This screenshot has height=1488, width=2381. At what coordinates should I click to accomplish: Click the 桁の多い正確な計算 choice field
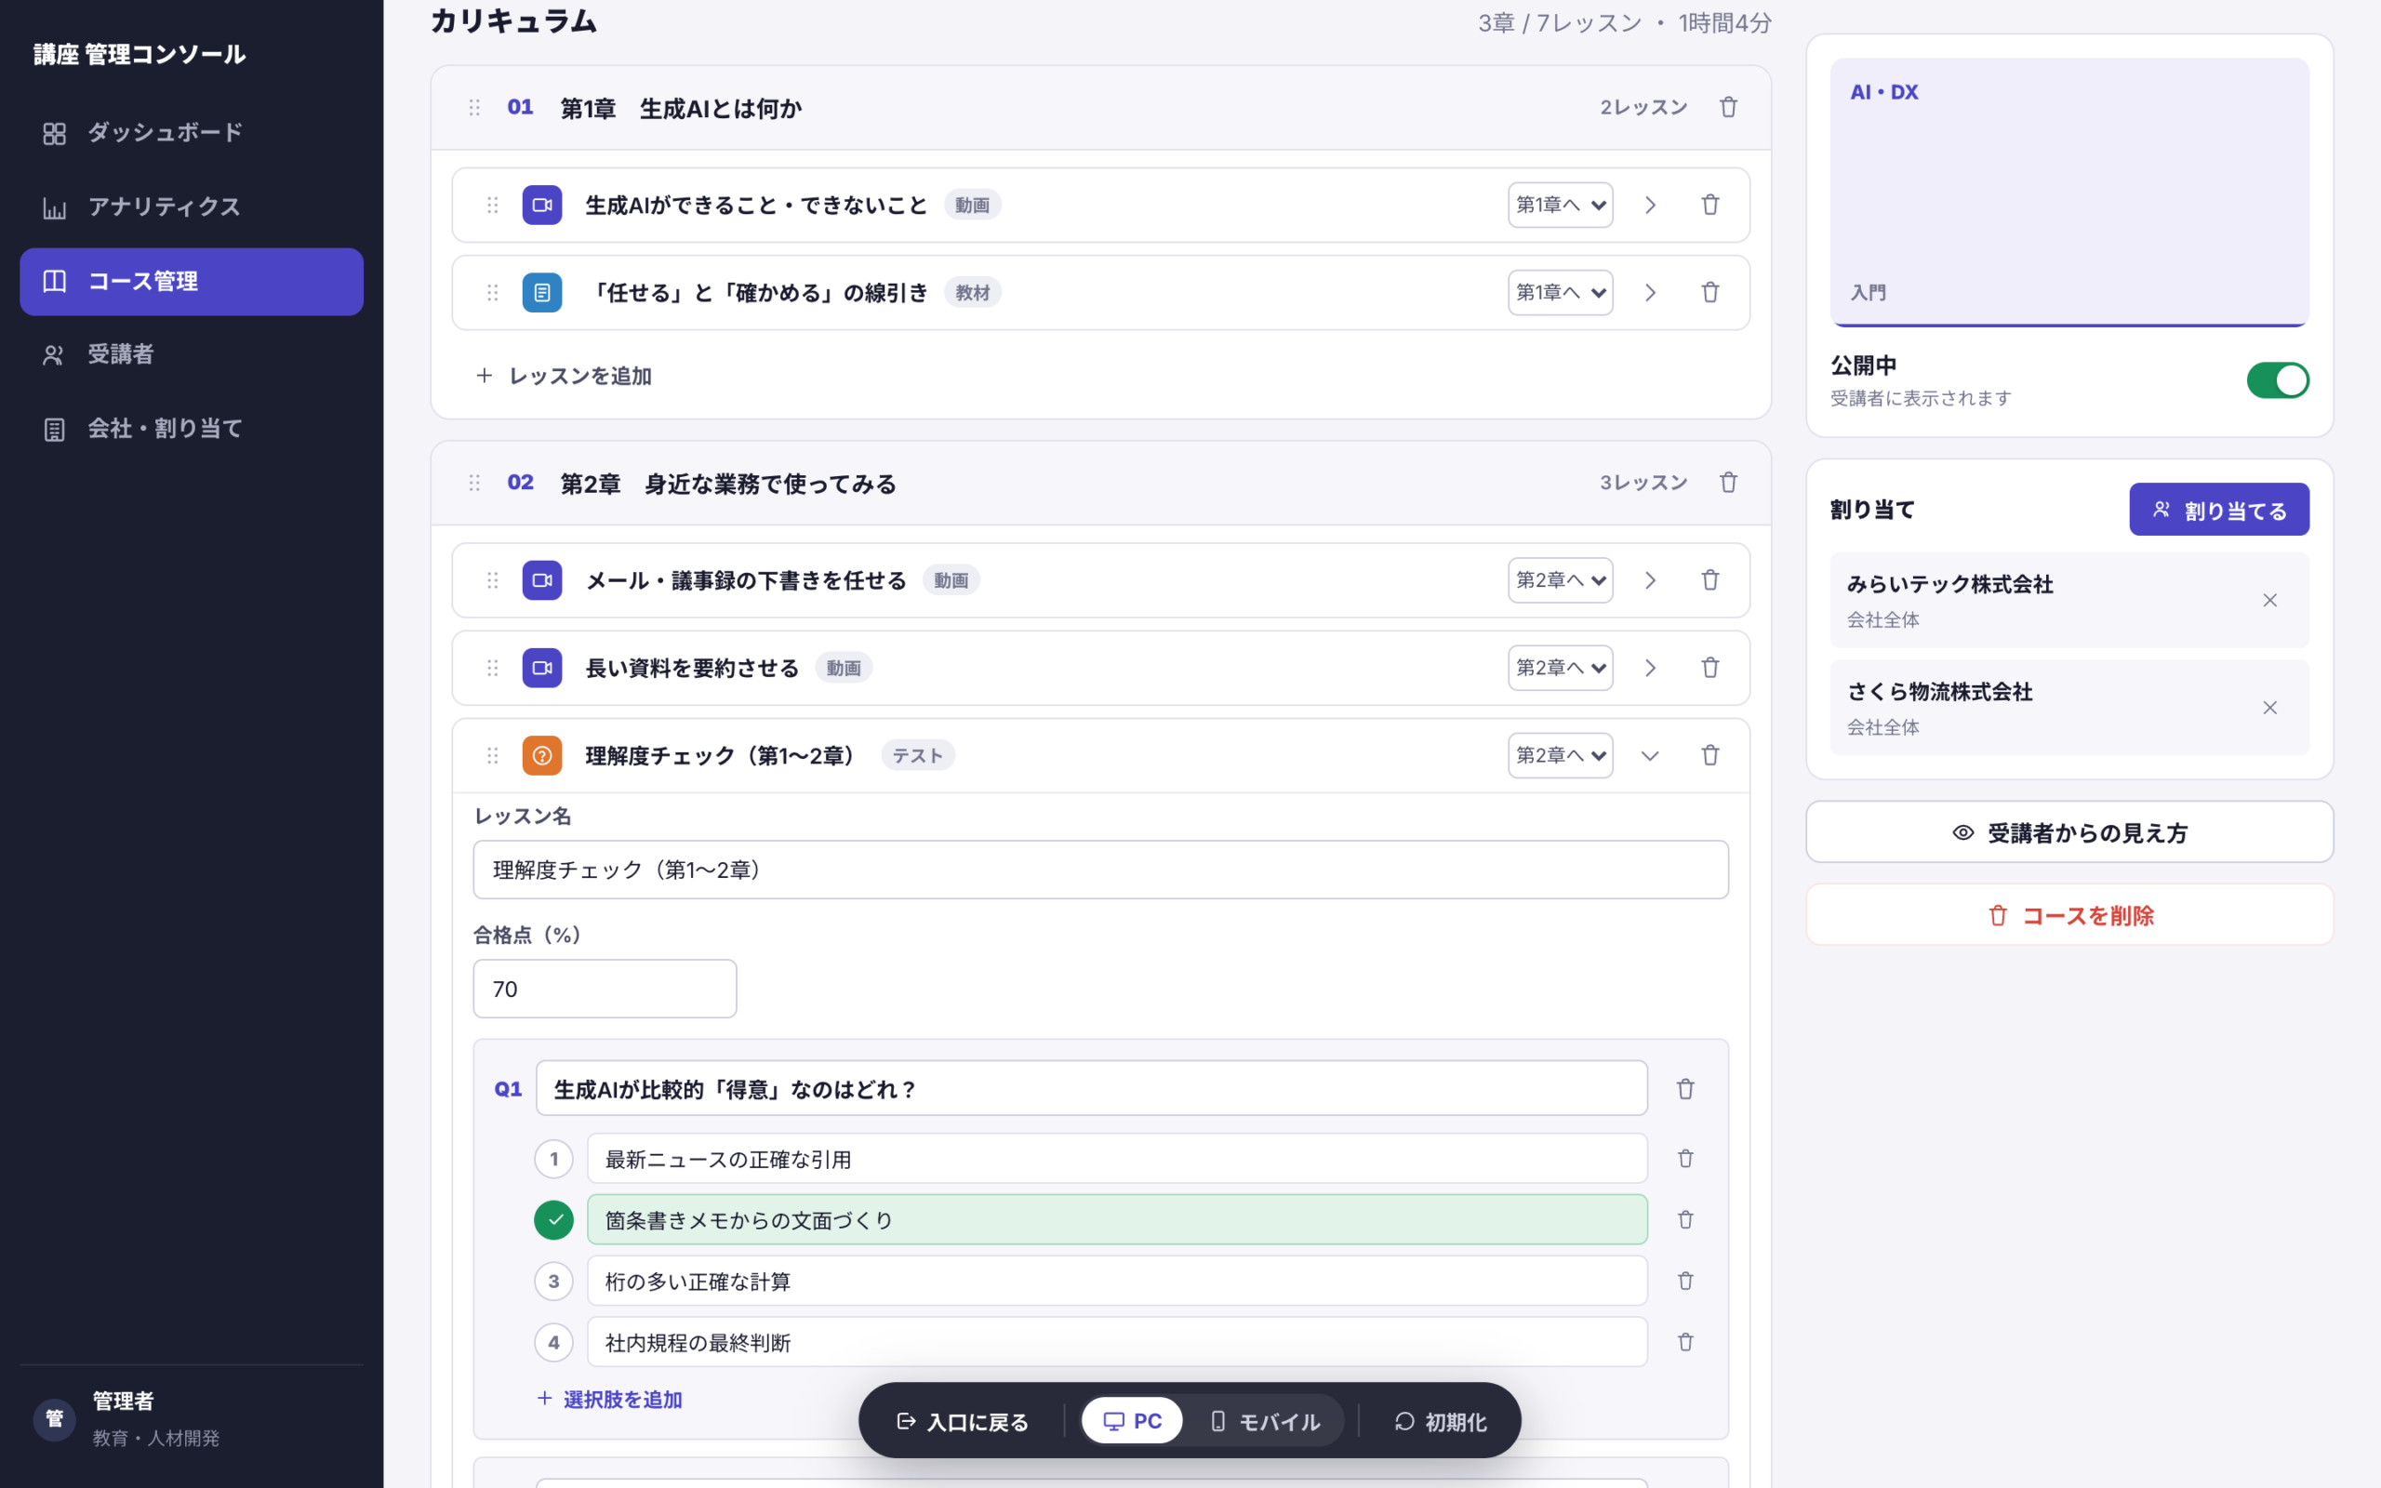coord(1117,1281)
